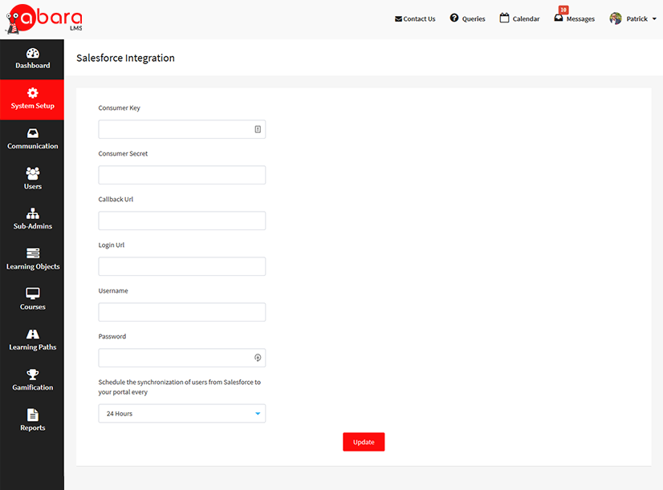Viewport: 663px width, 490px height.
Task: Click Patrick's profile avatar
Action: click(x=616, y=18)
